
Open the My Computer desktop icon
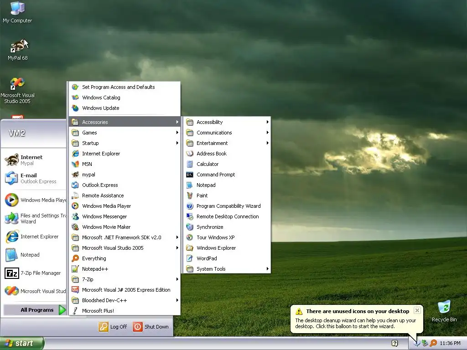(x=17, y=12)
